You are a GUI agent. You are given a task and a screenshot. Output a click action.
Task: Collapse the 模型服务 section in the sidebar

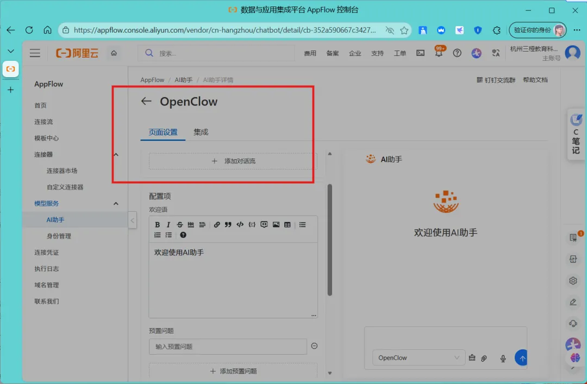point(116,203)
